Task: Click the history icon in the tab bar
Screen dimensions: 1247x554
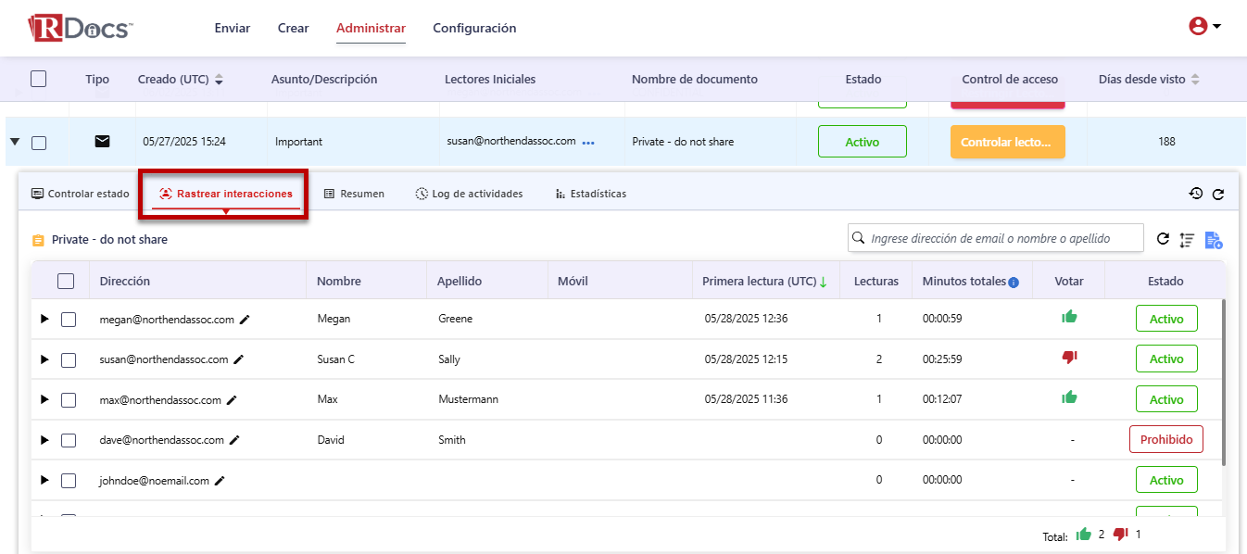Action: coord(1196,194)
